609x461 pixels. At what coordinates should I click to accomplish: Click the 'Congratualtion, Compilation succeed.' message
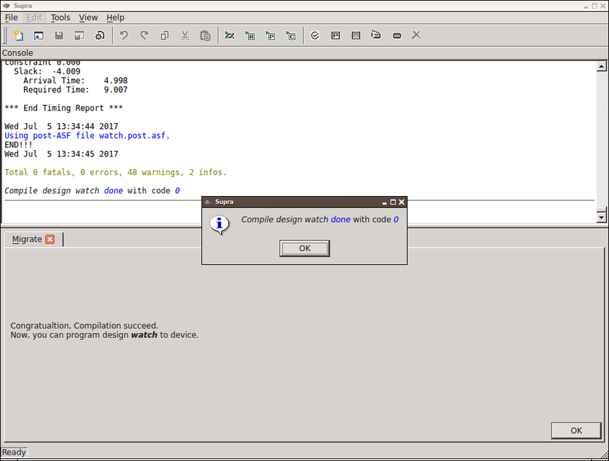click(x=84, y=326)
